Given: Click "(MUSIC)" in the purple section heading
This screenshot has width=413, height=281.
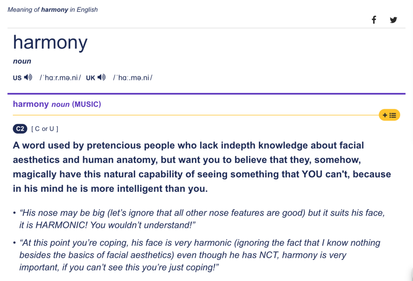Looking at the screenshot, I should (86, 104).
